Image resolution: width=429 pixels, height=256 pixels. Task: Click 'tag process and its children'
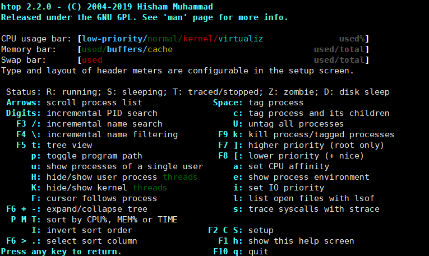(319, 113)
